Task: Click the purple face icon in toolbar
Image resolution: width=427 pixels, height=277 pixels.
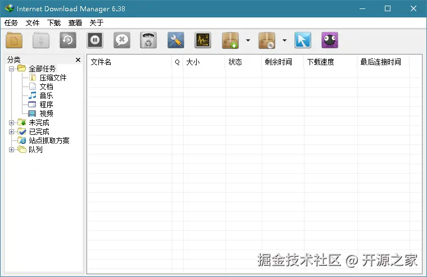Action: pyautogui.click(x=329, y=40)
